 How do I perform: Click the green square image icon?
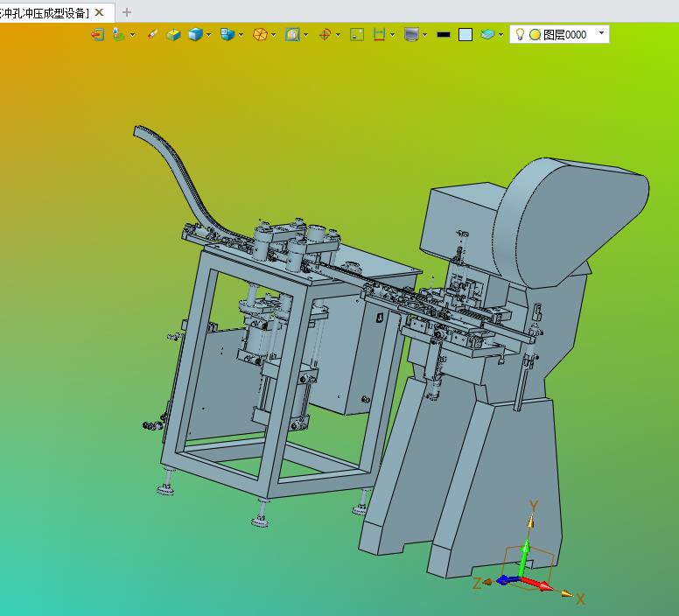pos(357,34)
